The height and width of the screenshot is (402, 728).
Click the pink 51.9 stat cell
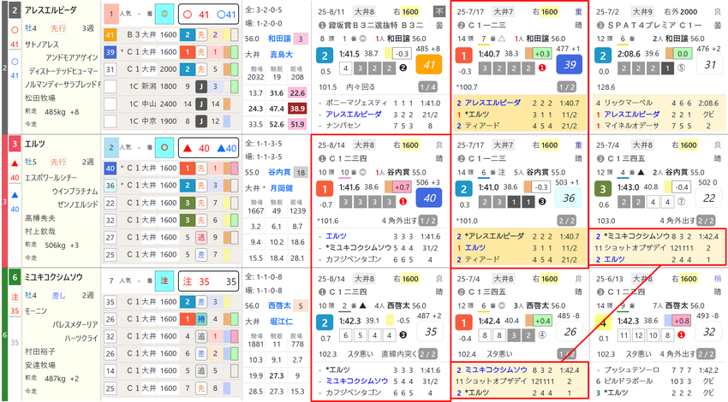[x=297, y=124]
